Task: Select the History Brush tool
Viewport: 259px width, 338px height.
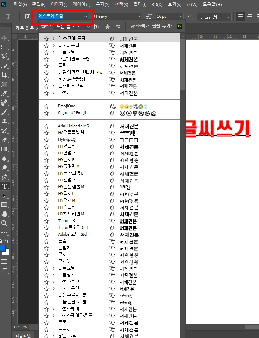Action: (x=4, y=130)
